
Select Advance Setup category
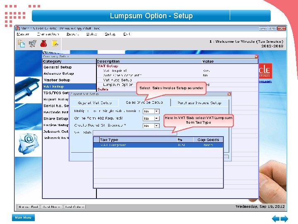58,73
